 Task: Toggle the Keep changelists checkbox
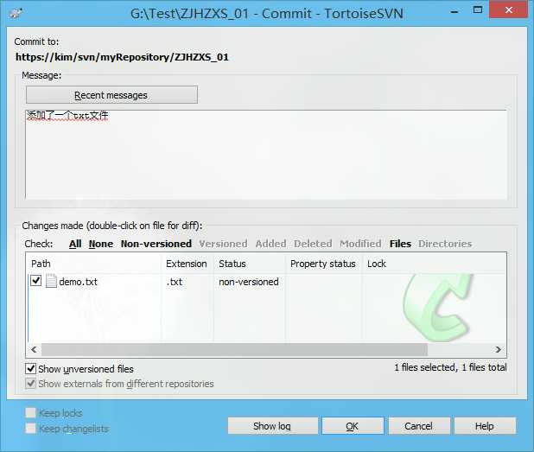30,428
